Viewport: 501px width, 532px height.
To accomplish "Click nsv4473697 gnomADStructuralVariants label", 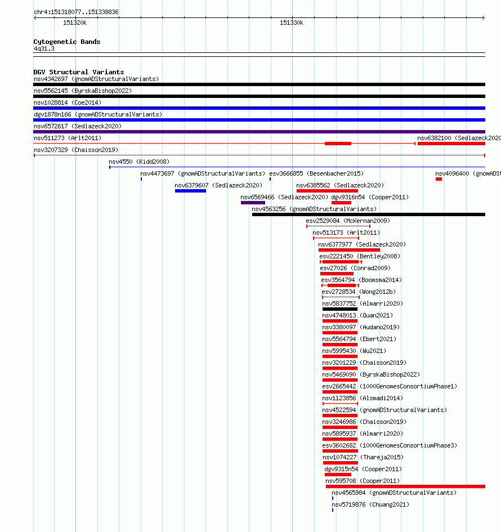I will pos(203,173).
